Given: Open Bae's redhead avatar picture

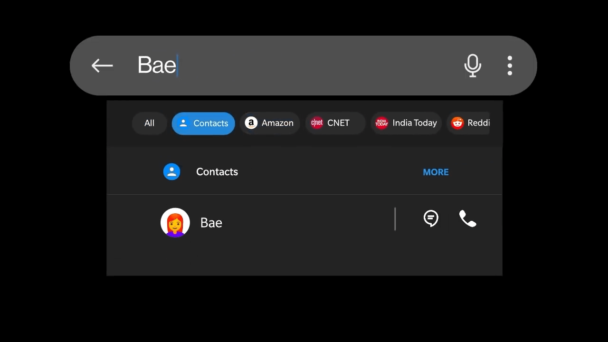Looking at the screenshot, I should coord(175,222).
